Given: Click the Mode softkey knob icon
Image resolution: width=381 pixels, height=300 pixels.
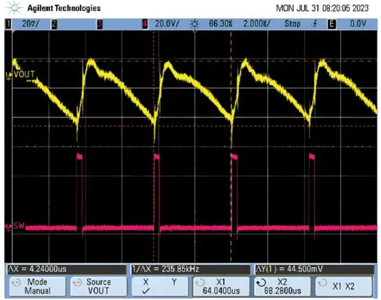Looking at the screenshot, I should pos(16,283).
